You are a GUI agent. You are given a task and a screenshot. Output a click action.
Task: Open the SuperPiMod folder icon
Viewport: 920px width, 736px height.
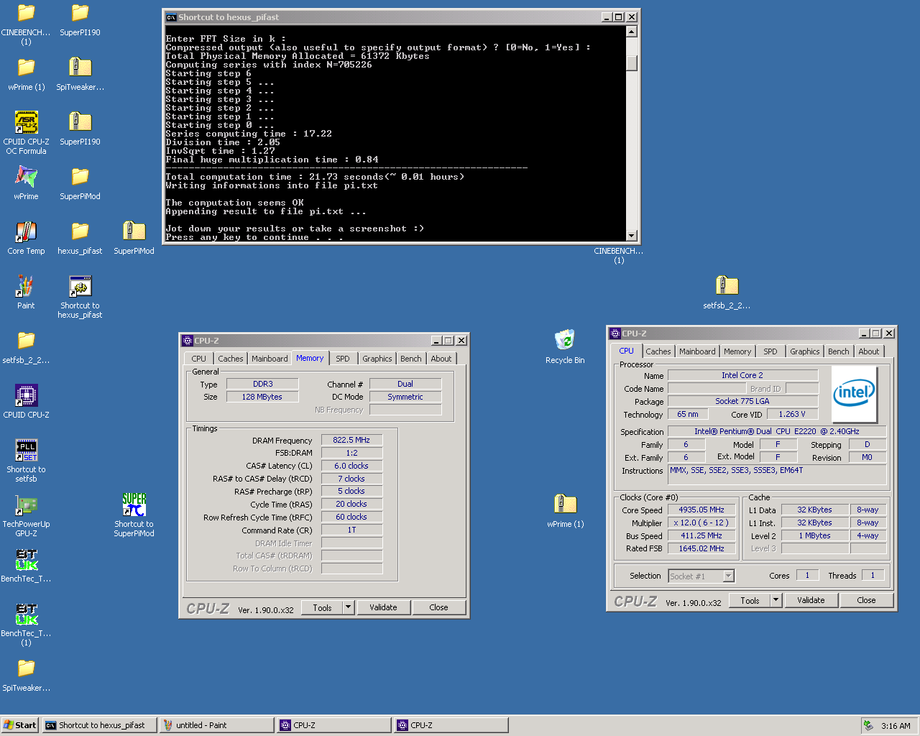80,177
